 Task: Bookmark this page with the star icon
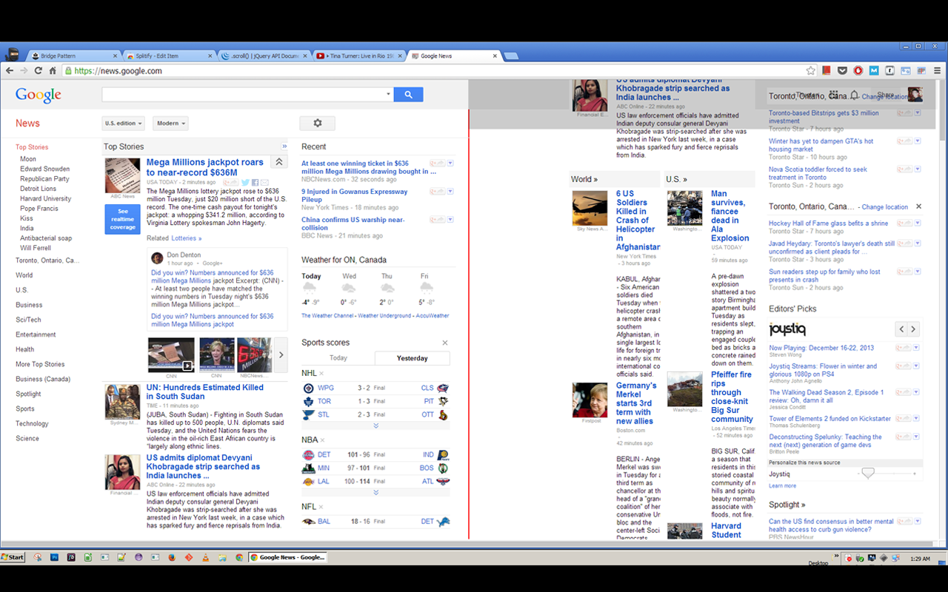click(x=811, y=71)
